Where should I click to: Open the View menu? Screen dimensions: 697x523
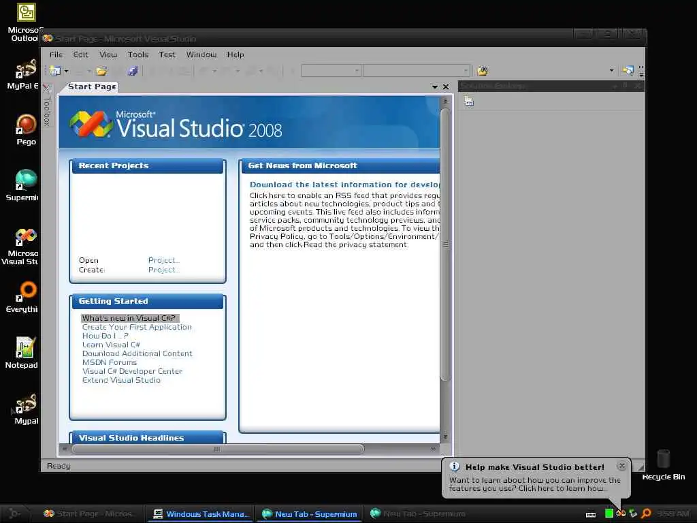click(x=108, y=54)
